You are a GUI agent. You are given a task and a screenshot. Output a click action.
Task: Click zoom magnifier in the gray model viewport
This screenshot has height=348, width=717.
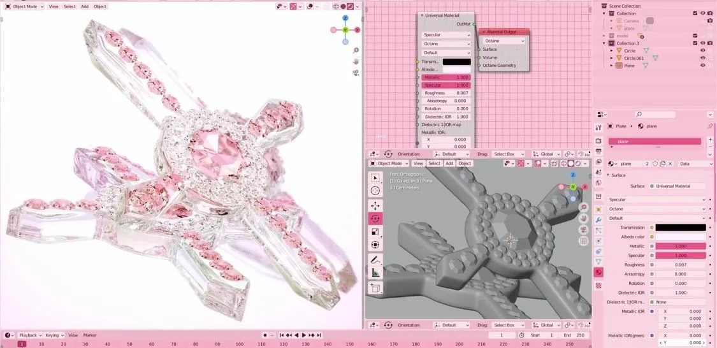click(583, 208)
